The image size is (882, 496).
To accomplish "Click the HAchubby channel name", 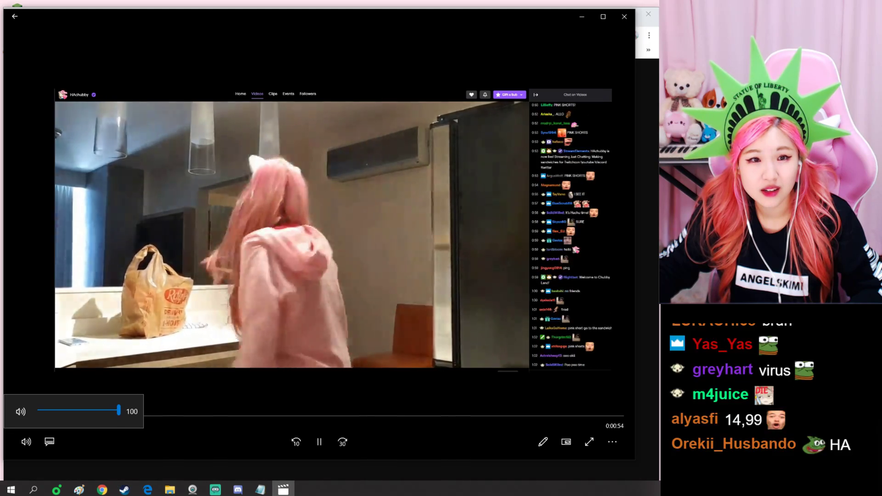I will tap(79, 95).
